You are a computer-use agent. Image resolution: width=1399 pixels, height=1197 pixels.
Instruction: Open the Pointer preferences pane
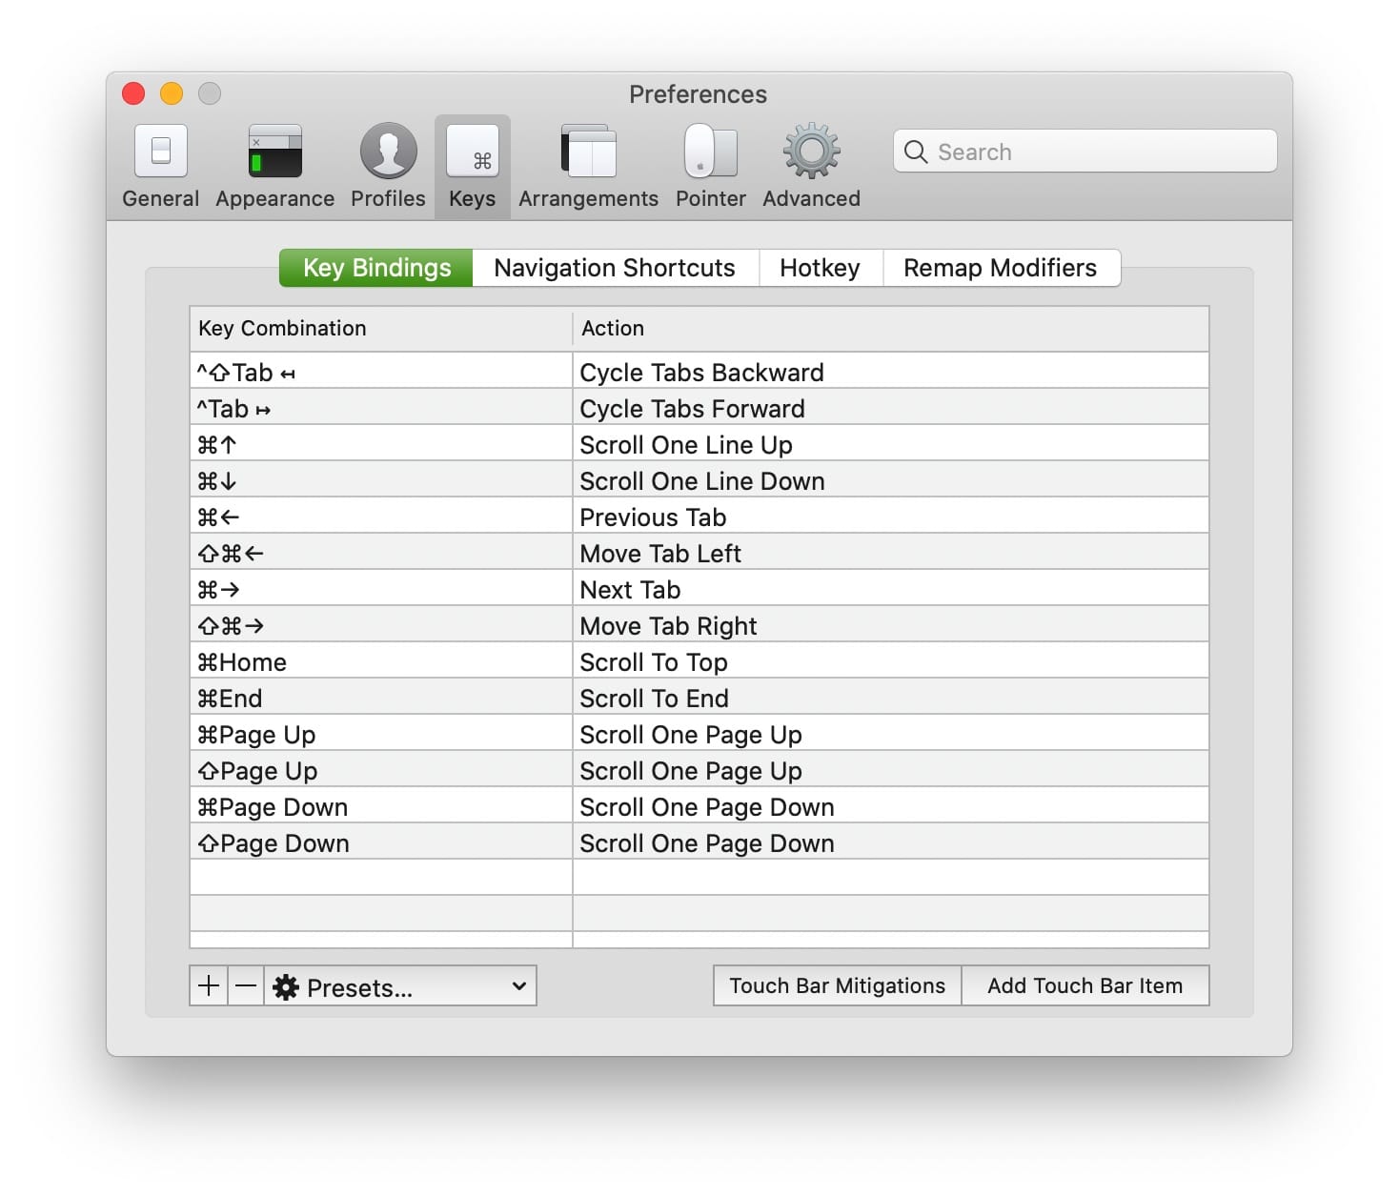pos(710,166)
